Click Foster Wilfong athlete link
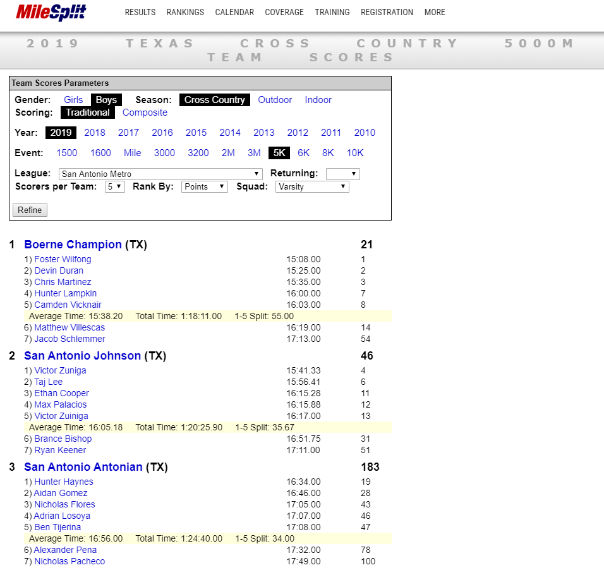The image size is (604, 570). [63, 259]
